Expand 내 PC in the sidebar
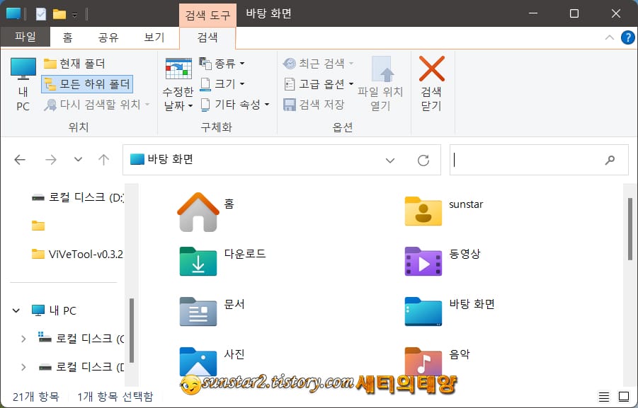This screenshot has width=638, height=408. click(x=16, y=310)
